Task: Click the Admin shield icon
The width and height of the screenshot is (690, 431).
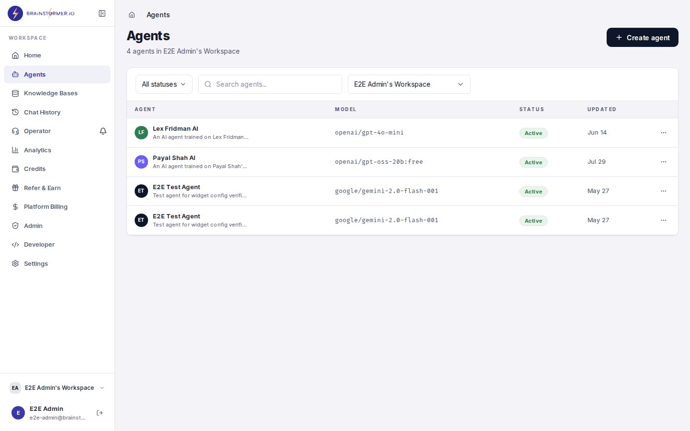Action: pos(15,226)
